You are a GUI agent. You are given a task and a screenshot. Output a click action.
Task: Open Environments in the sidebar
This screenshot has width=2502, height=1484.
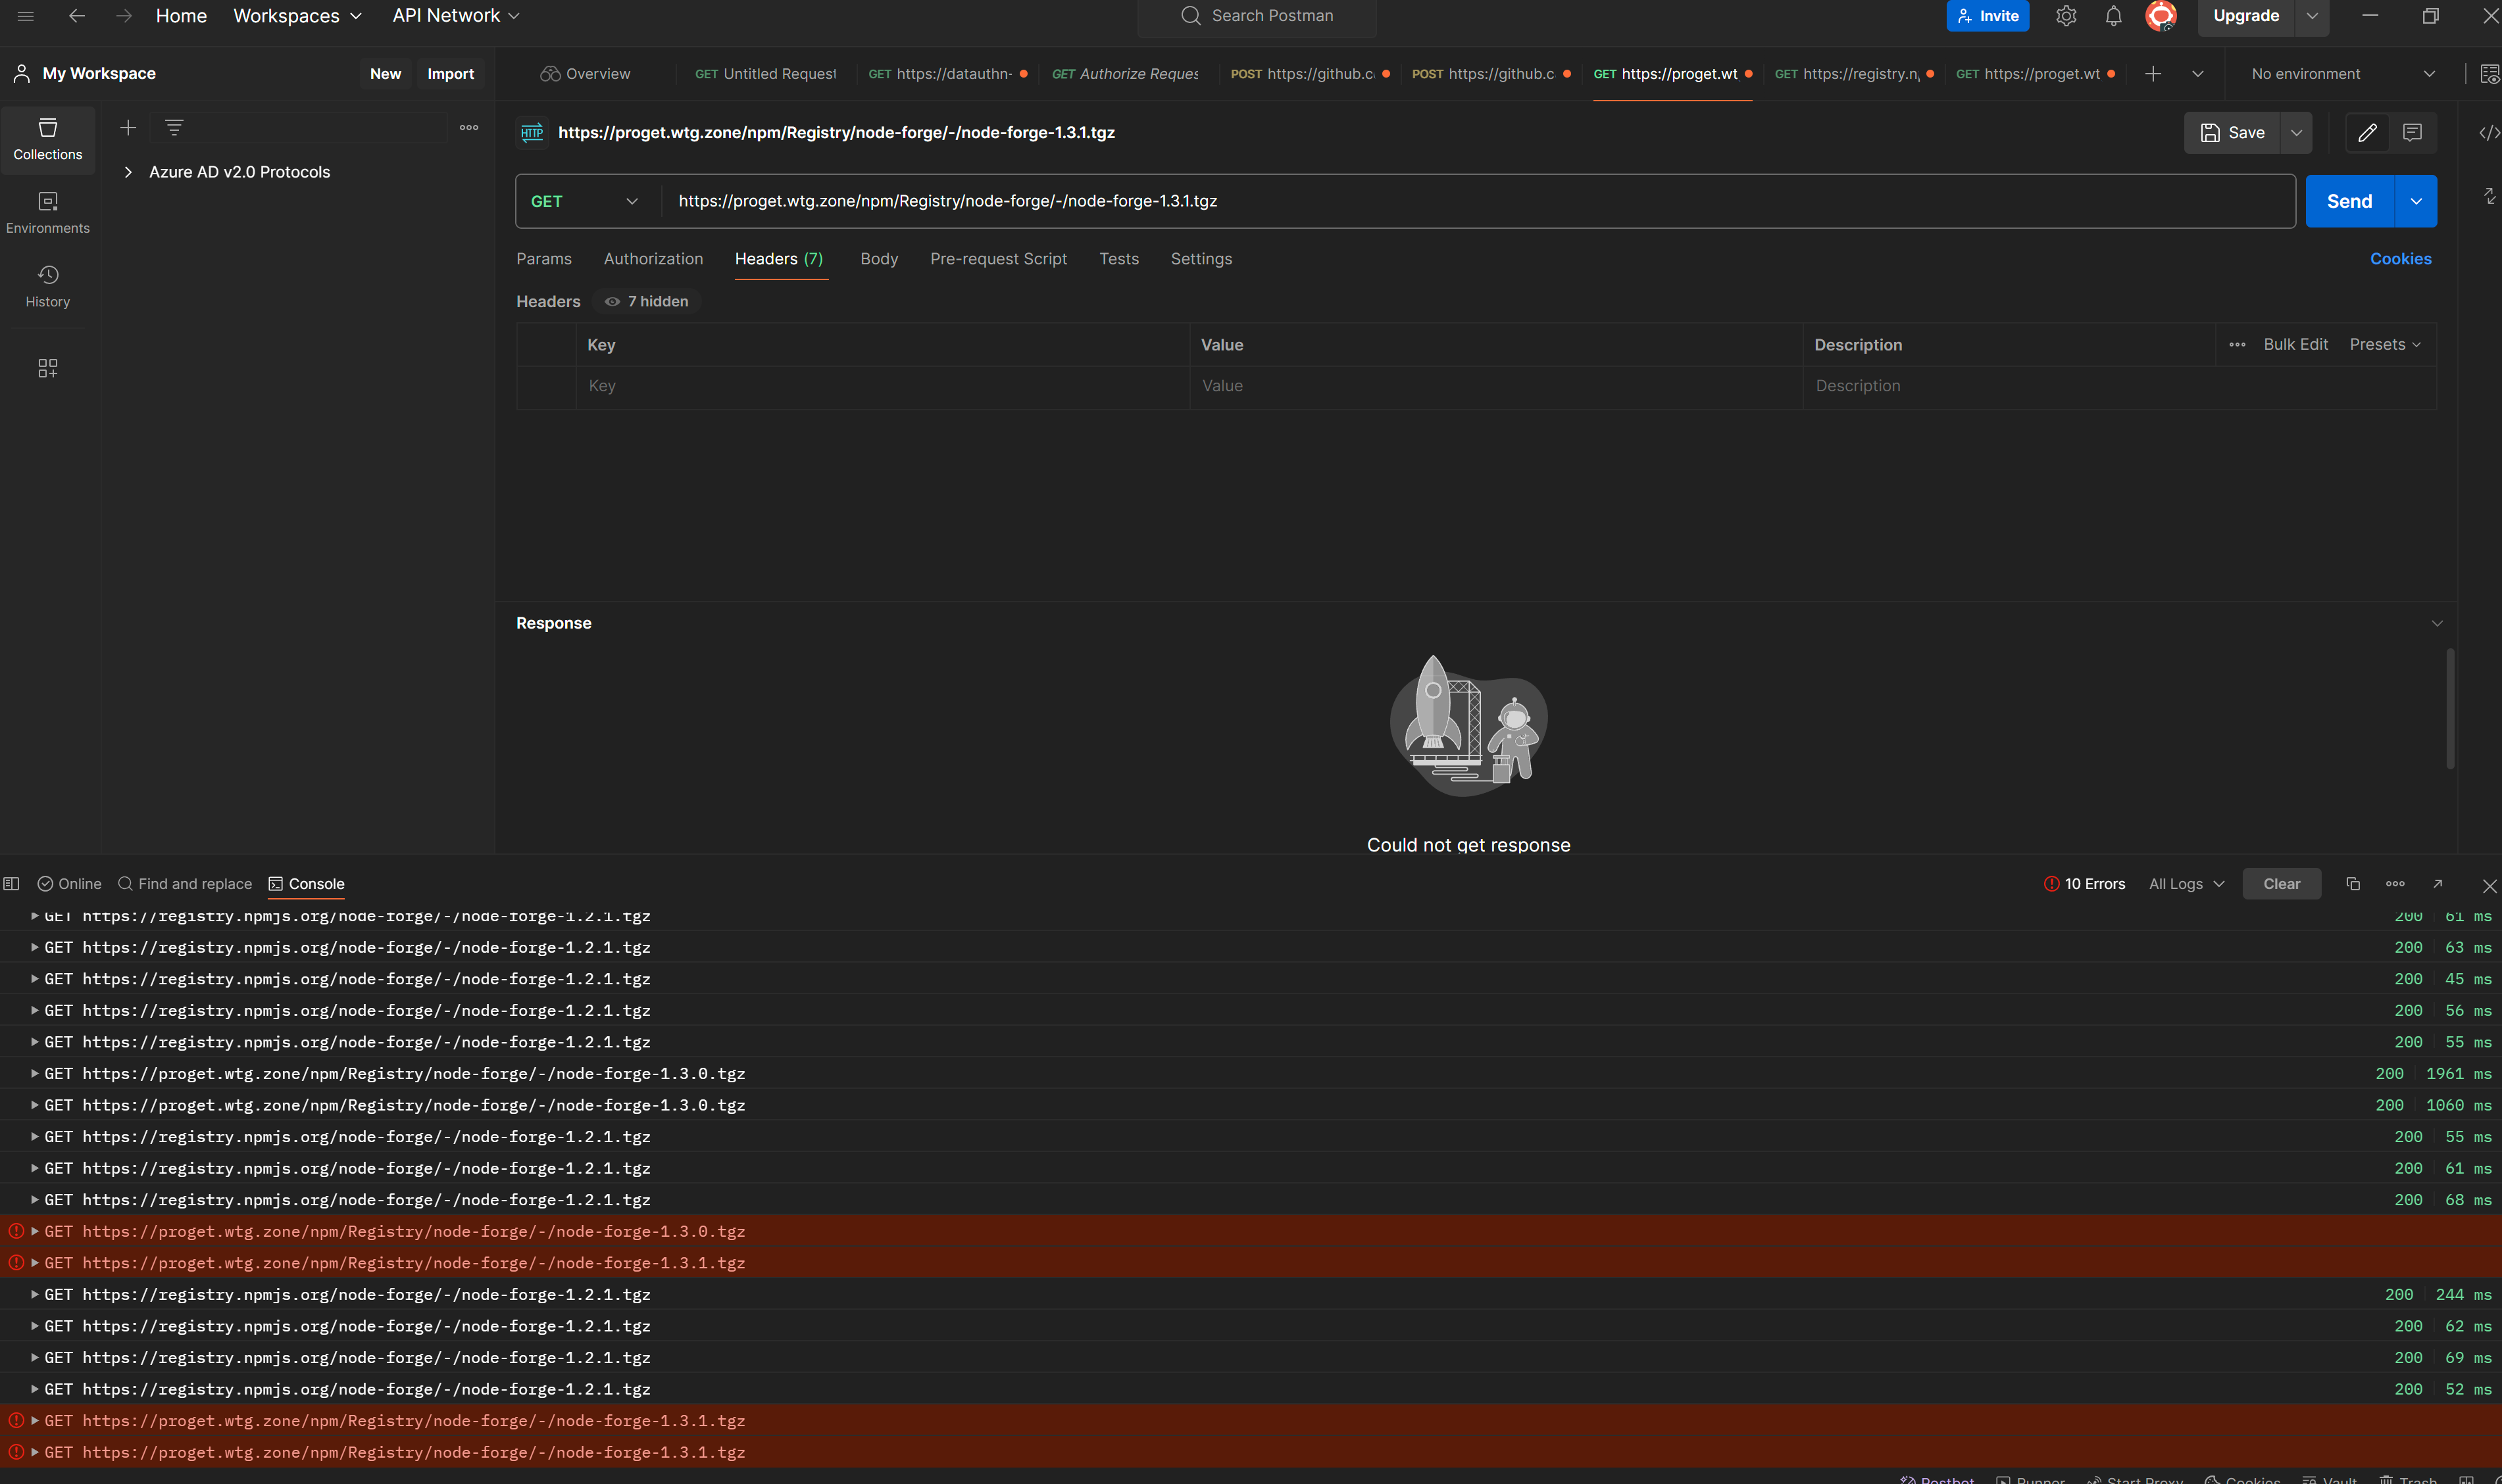(48, 213)
